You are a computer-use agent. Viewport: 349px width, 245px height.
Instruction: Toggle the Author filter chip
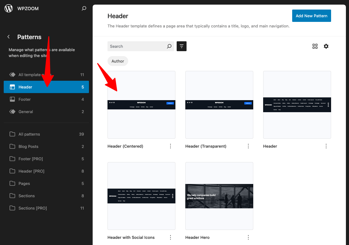click(118, 61)
